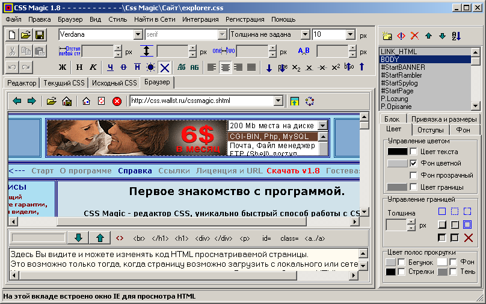Align text left
The height and width of the screenshot is (304, 486).
[x=212, y=67]
